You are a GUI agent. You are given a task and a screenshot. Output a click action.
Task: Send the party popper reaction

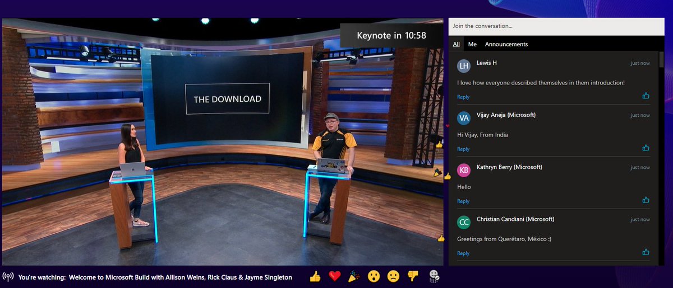coord(354,276)
